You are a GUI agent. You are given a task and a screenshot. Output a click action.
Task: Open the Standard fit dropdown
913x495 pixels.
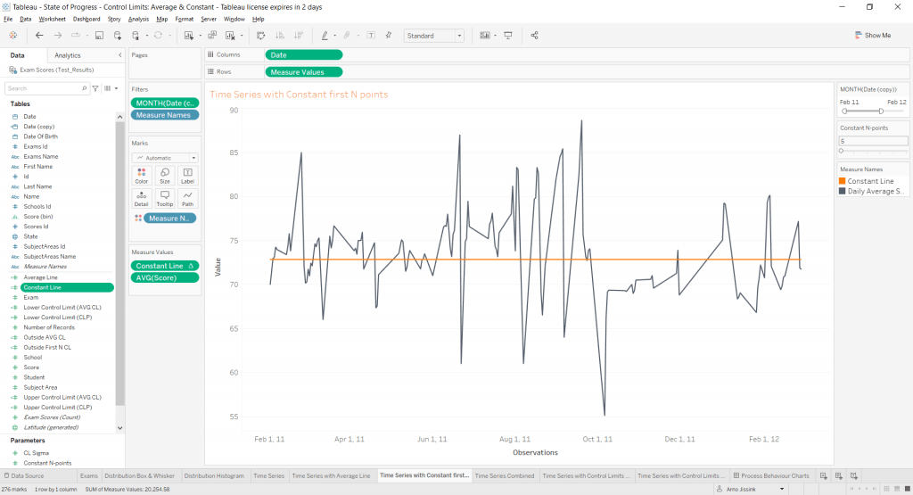point(433,36)
